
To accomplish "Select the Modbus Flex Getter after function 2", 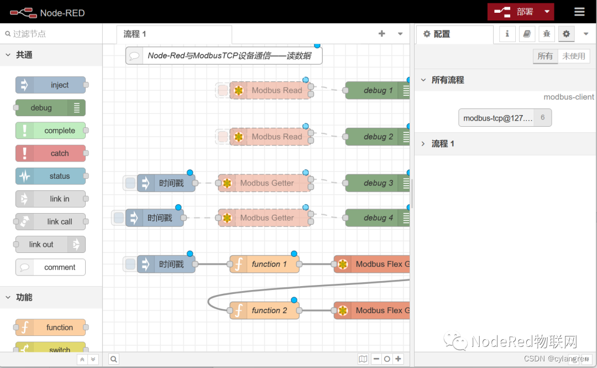I will [371, 310].
